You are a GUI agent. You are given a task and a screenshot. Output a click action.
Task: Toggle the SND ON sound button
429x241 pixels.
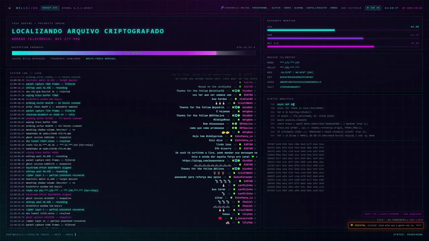coord(373,8)
